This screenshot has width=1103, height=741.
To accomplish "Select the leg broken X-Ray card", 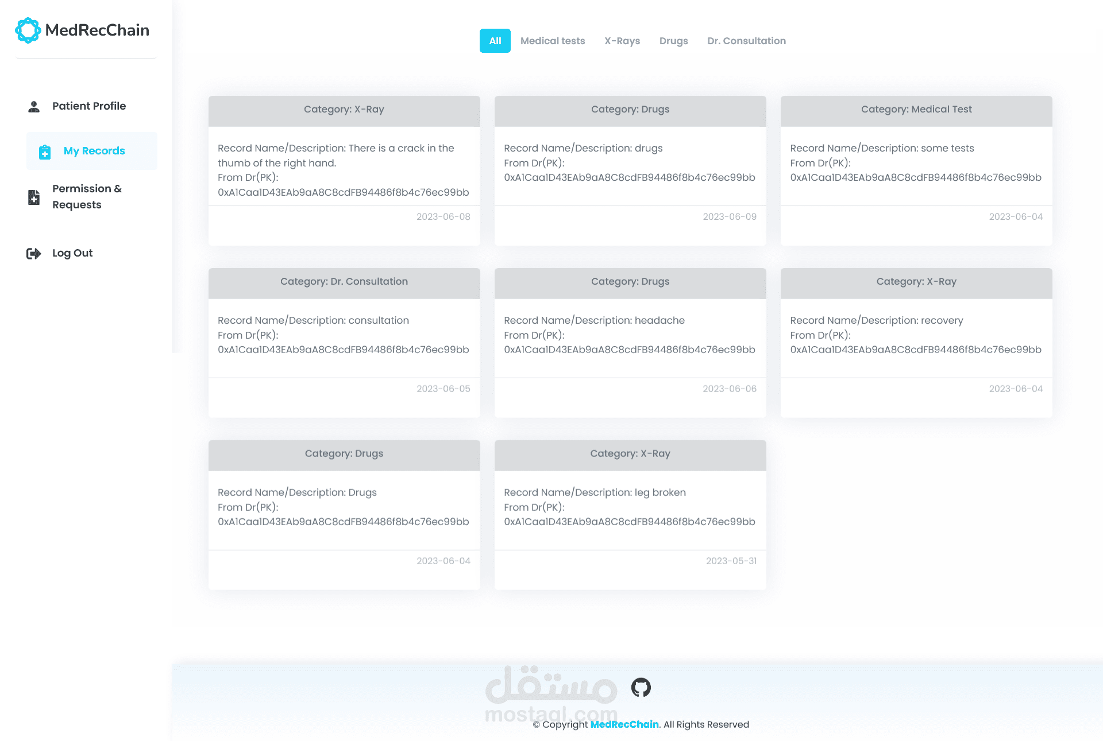I will point(630,507).
